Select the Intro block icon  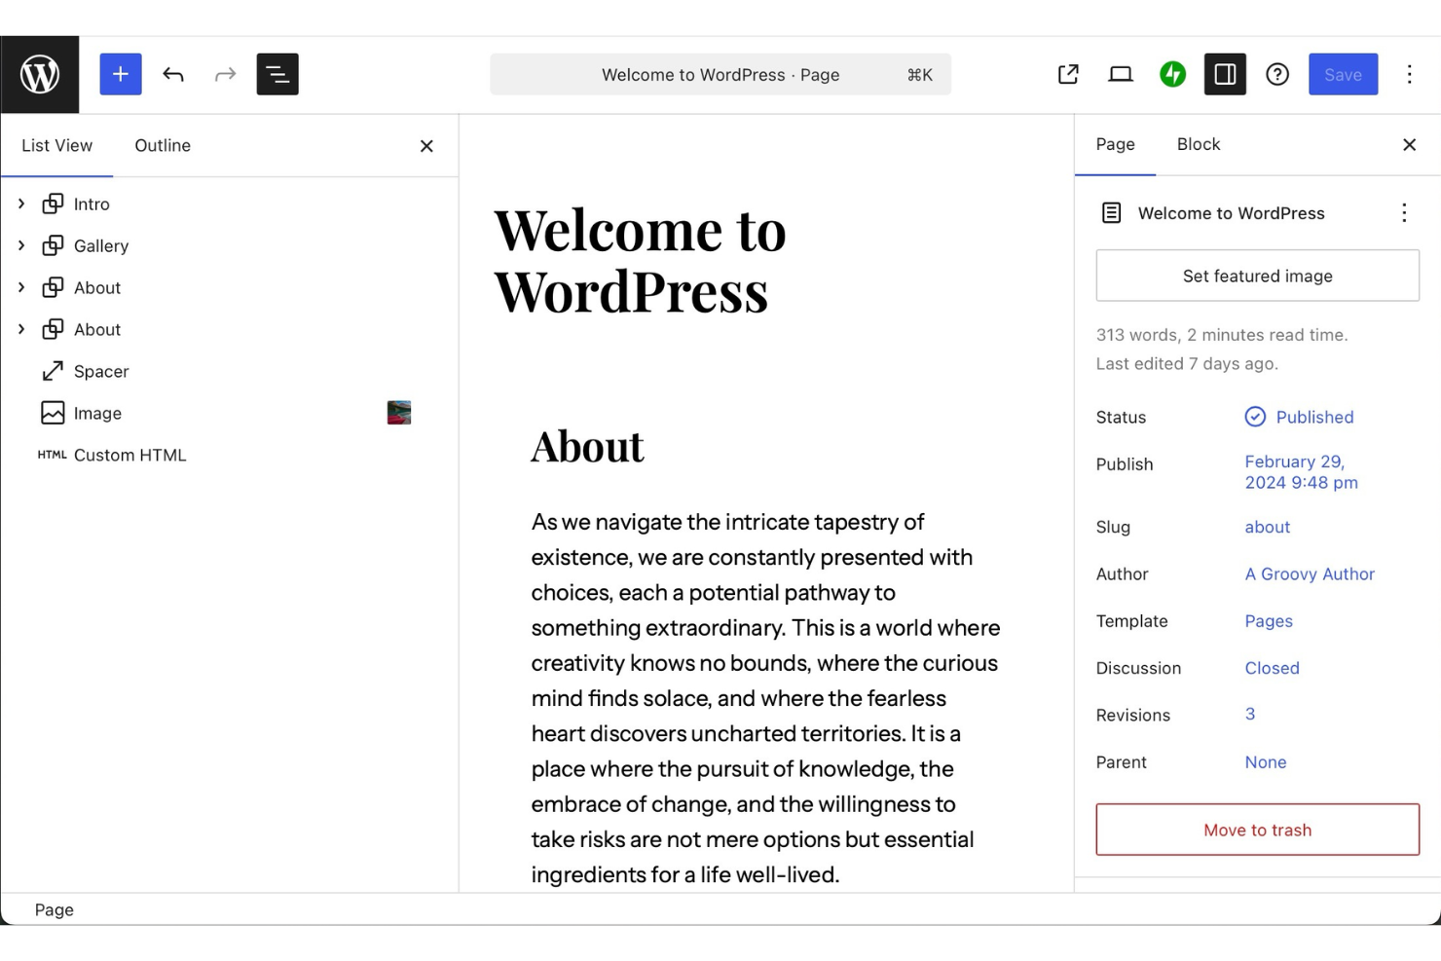tap(53, 203)
